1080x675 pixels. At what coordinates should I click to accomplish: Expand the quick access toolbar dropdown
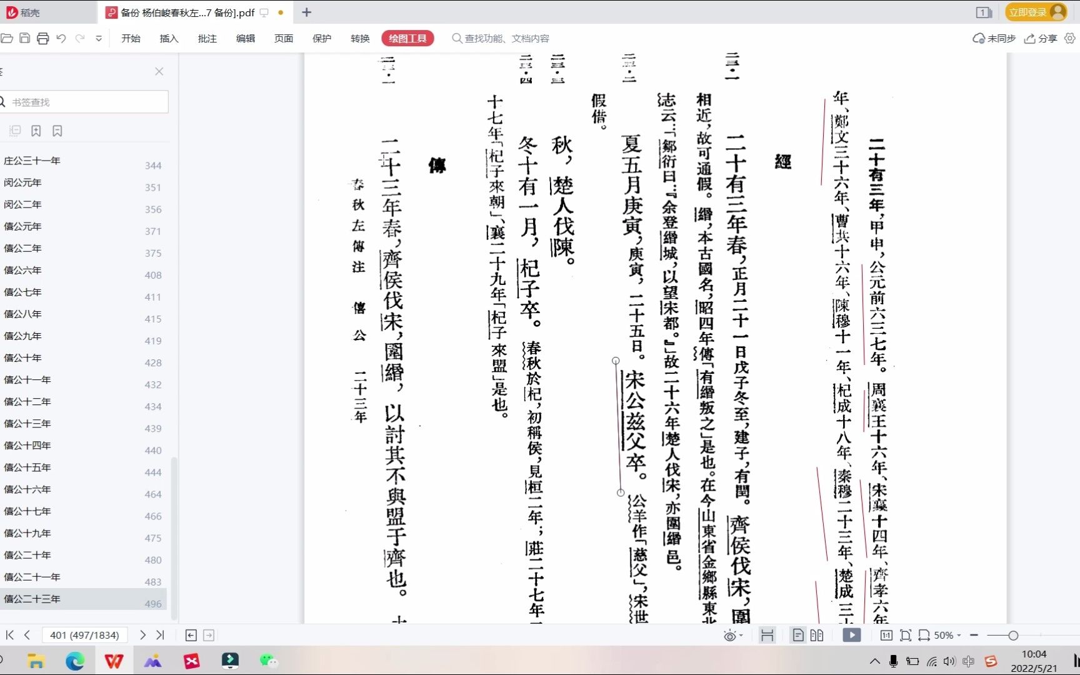(99, 38)
